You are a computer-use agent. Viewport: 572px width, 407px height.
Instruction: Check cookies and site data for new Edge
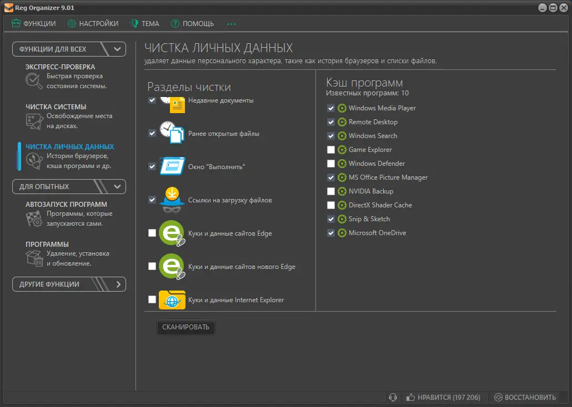tap(152, 266)
